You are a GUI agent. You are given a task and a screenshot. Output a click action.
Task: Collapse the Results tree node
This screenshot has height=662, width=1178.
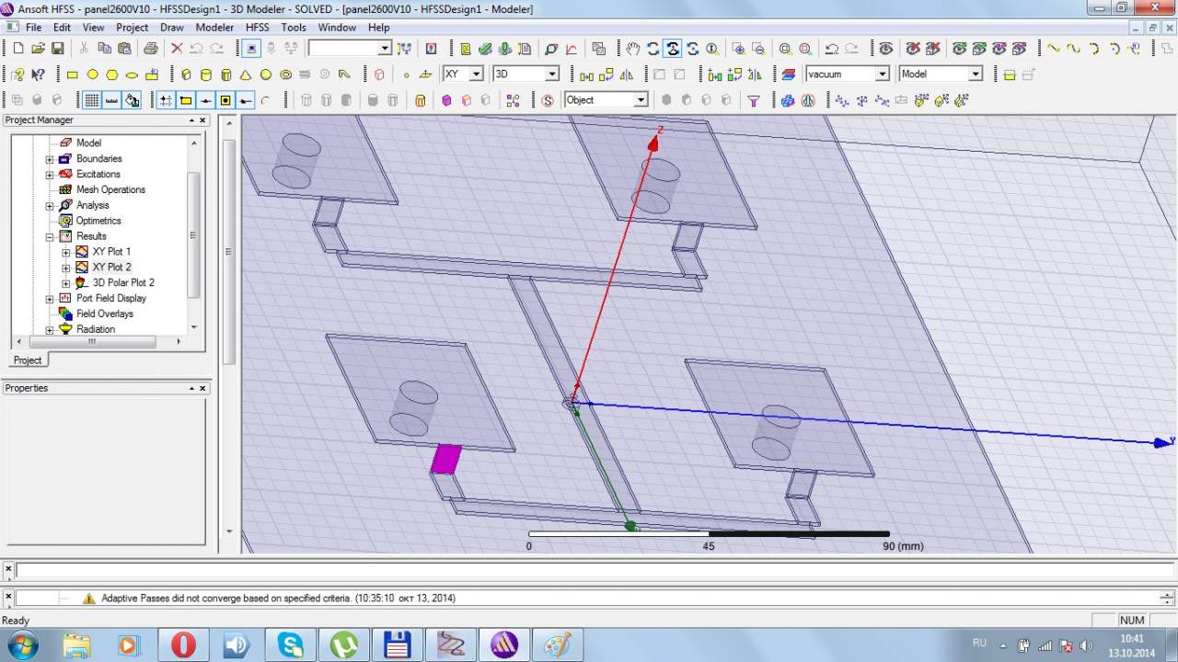tap(50, 236)
